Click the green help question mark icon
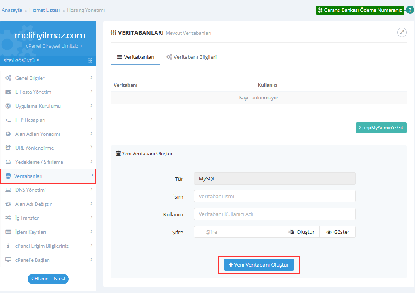This screenshot has height=293, width=415. (x=410, y=10)
